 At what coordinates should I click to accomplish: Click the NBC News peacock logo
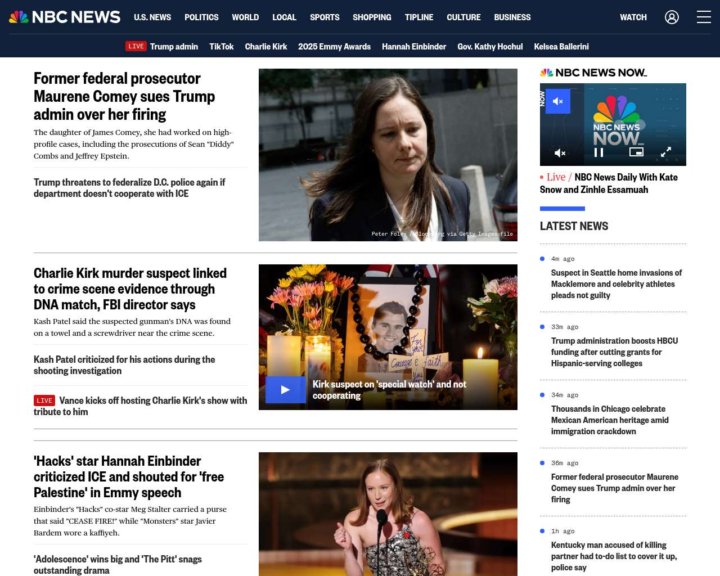click(65, 17)
